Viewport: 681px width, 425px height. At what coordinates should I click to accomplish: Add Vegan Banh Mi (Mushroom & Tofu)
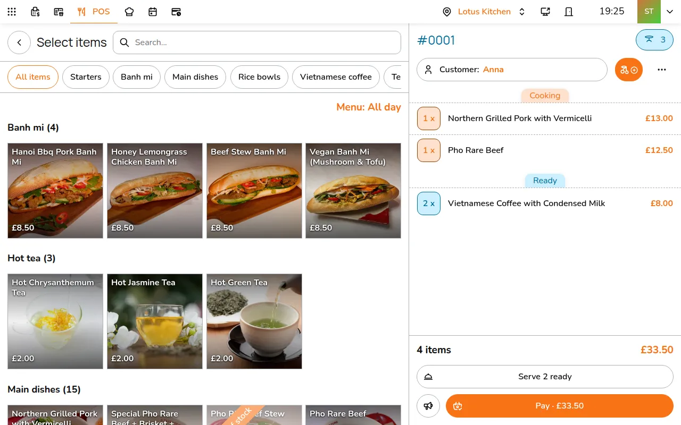(x=353, y=191)
